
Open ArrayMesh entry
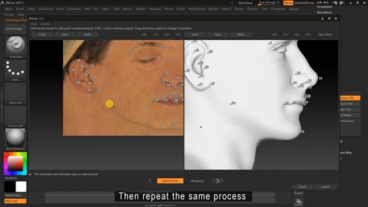click(324, 7)
